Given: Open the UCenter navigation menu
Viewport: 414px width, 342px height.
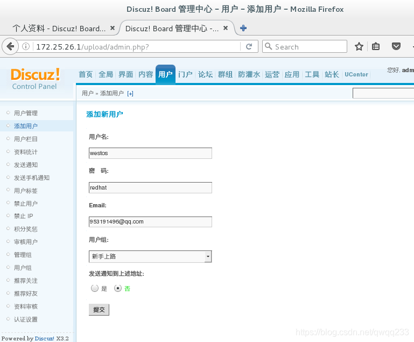Looking at the screenshot, I should click(356, 74).
